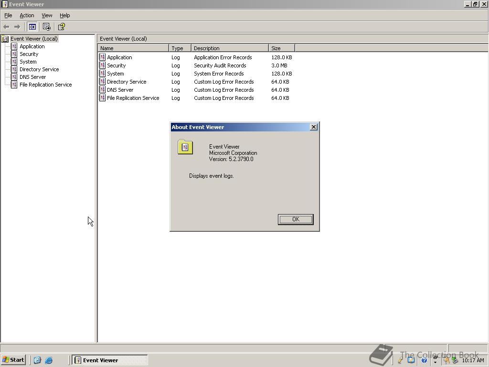Click the Help toolbar icon

tap(62, 27)
